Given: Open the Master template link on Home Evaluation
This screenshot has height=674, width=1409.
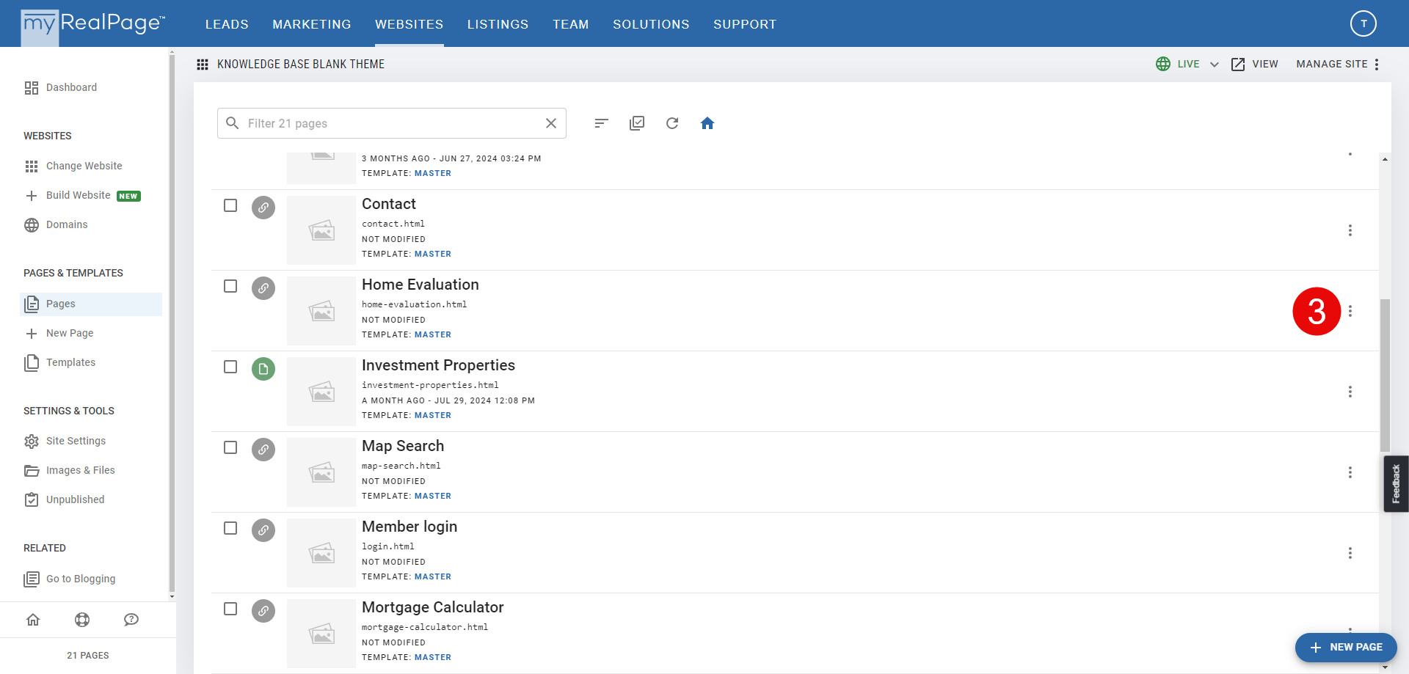Looking at the screenshot, I should [x=433, y=334].
